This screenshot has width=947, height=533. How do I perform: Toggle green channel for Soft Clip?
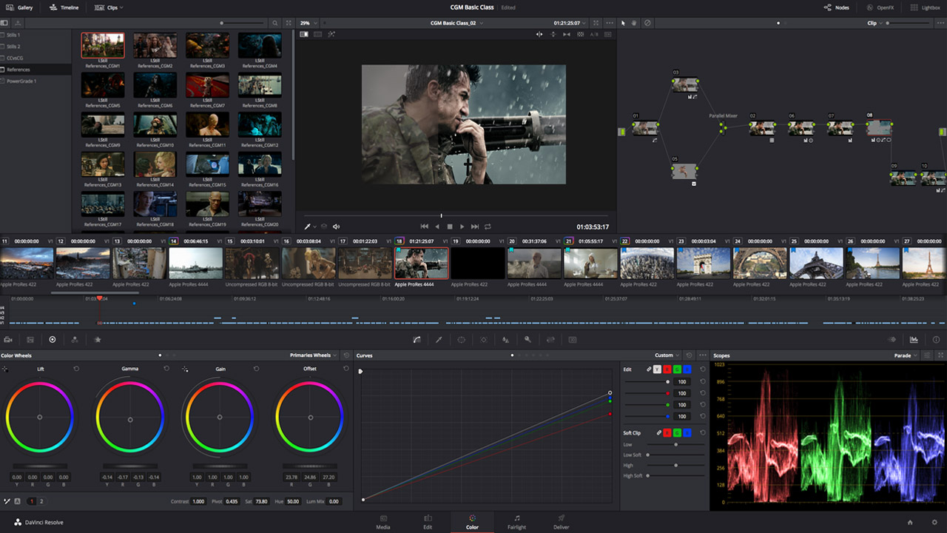pos(677,432)
